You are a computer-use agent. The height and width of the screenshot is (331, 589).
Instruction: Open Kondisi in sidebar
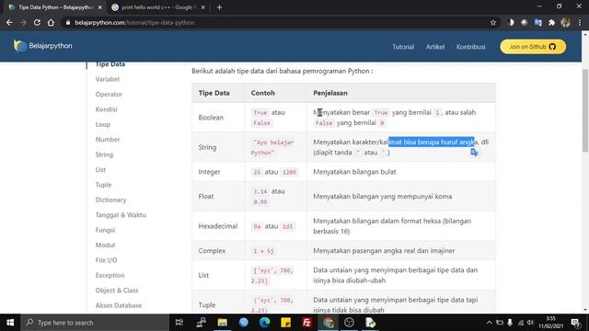click(x=107, y=109)
